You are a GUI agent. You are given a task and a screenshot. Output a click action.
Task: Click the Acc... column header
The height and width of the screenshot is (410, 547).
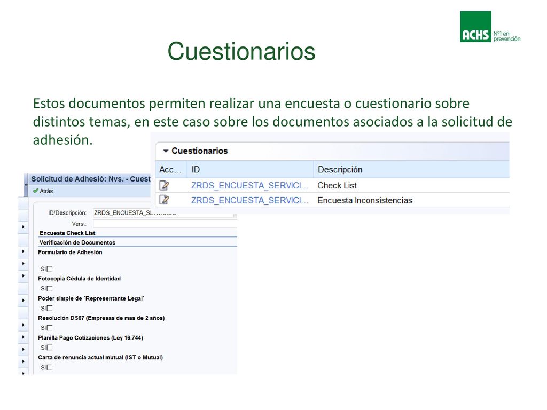click(x=171, y=169)
